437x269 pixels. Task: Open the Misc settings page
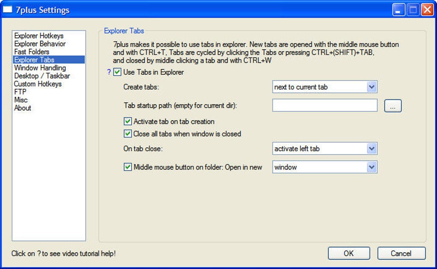[x=49, y=100]
